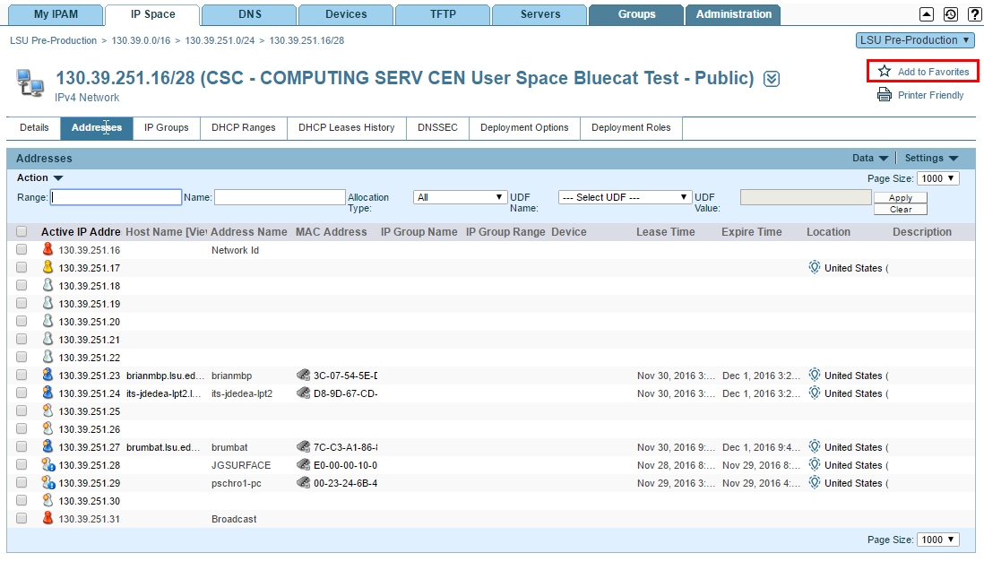The image size is (984, 570).
Task: Click the Clear filter button
Action: (901, 209)
